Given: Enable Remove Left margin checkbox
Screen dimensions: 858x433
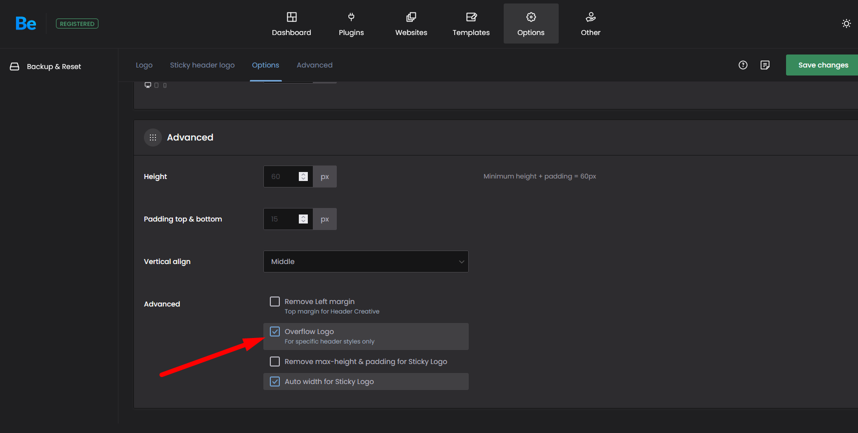Looking at the screenshot, I should (275, 301).
